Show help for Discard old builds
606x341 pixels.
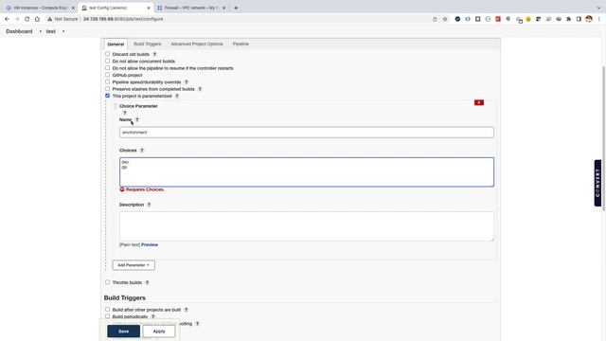coord(154,55)
